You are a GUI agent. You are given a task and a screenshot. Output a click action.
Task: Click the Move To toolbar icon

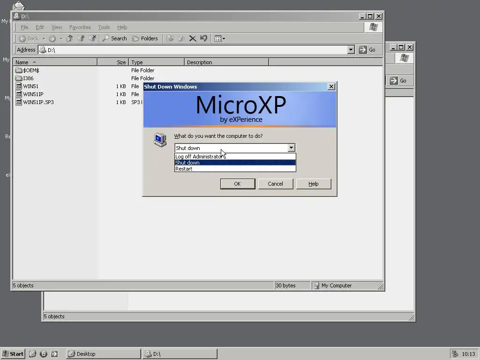point(170,38)
